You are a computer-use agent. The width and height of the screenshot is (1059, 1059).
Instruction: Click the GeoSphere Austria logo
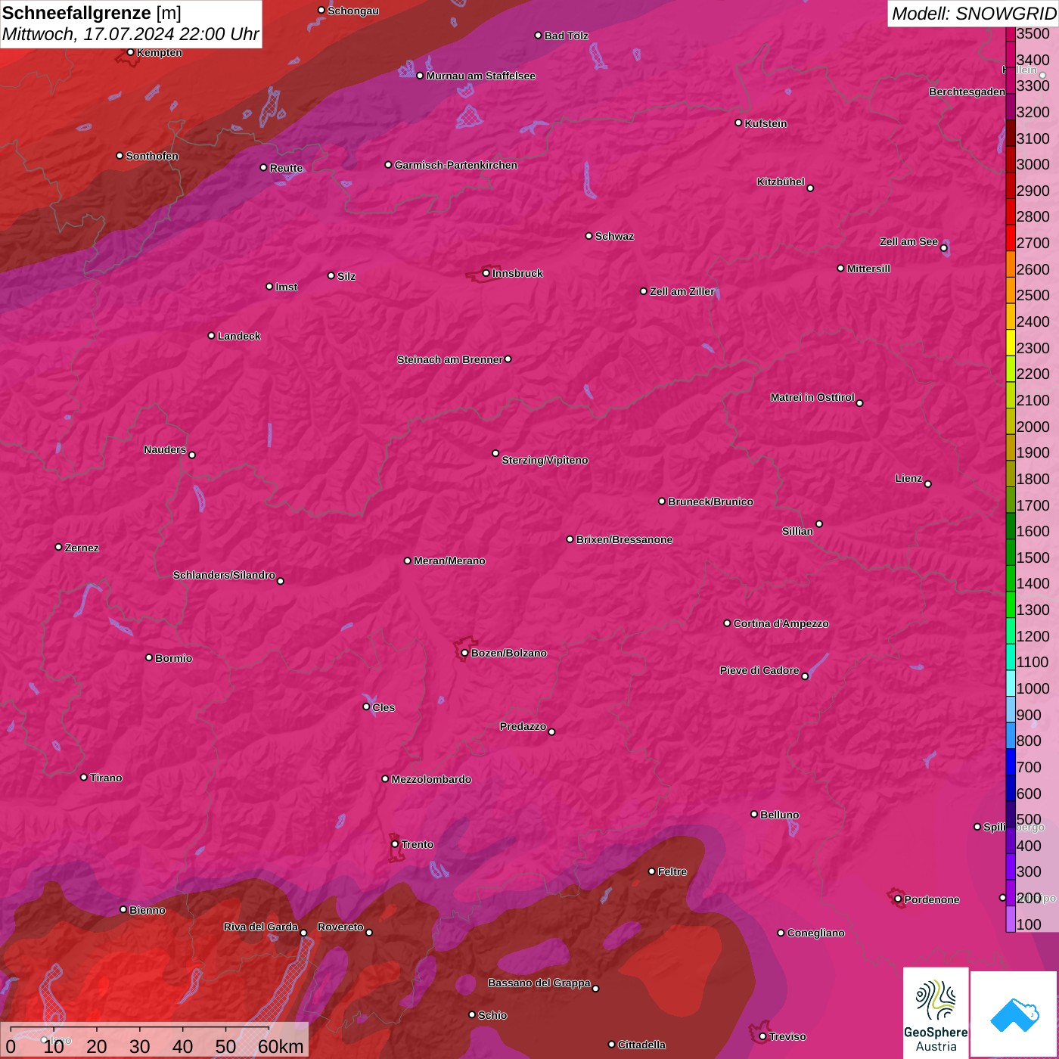[x=936, y=1013]
